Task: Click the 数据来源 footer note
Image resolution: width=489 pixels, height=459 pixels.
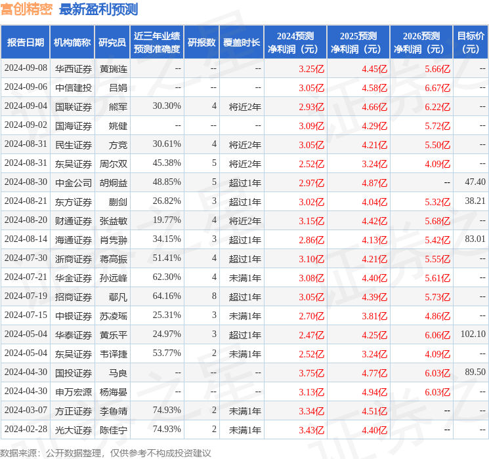Action: point(106,452)
